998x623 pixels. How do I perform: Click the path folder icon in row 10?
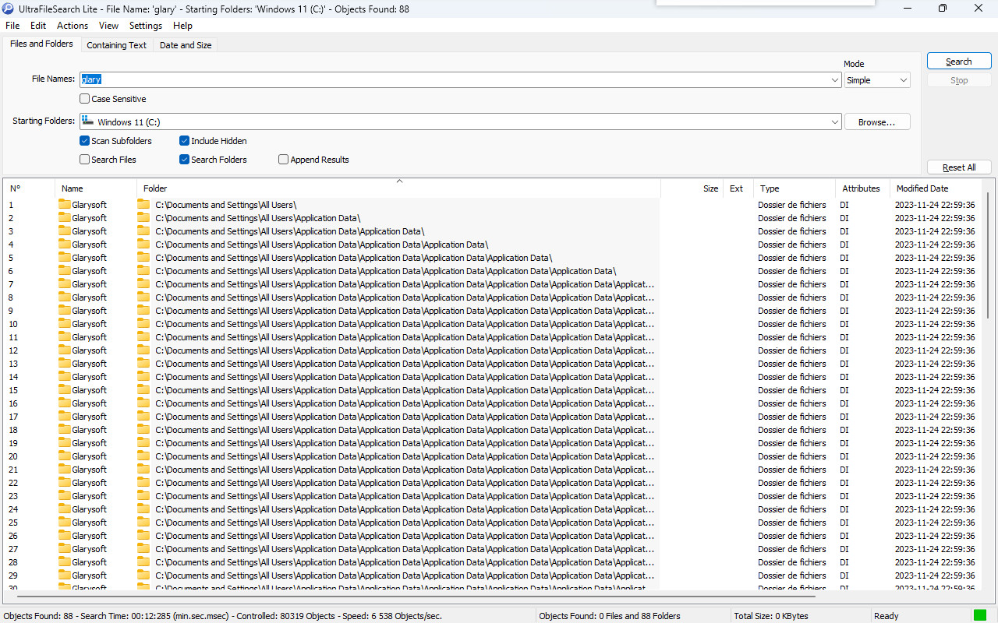pos(143,324)
